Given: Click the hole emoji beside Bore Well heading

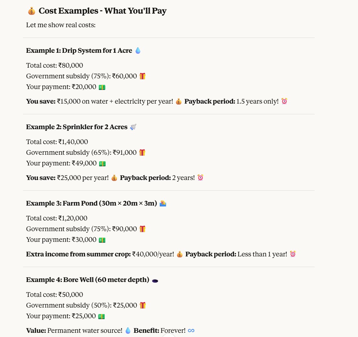Looking at the screenshot, I should (x=155, y=280).
